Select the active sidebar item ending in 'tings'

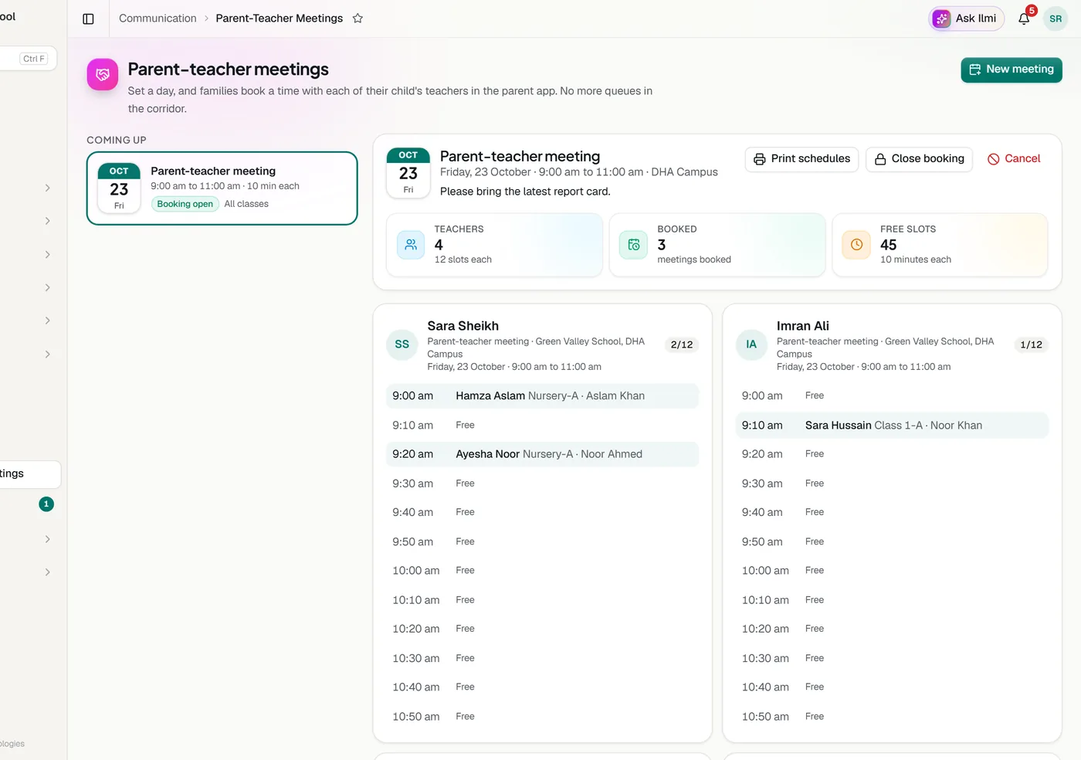pos(29,474)
